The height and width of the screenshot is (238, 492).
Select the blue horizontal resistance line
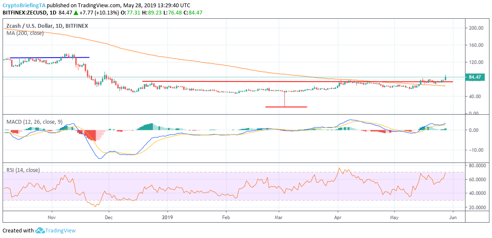click(x=50, y=58)
